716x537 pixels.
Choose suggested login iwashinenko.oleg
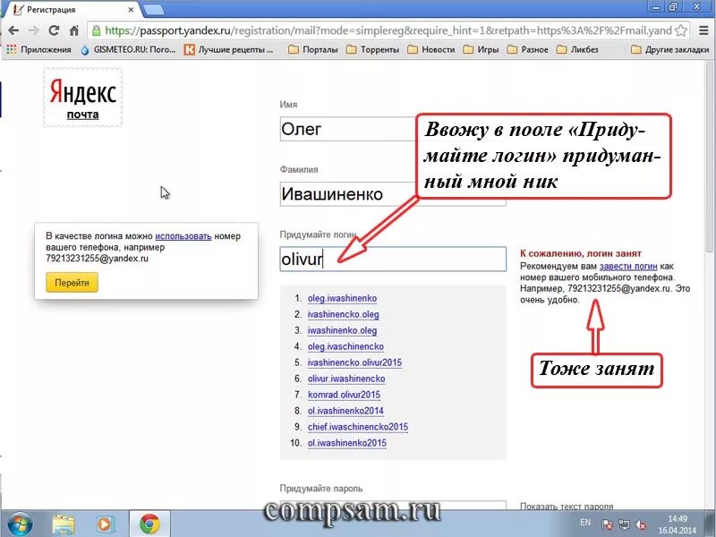click(342, 330)
